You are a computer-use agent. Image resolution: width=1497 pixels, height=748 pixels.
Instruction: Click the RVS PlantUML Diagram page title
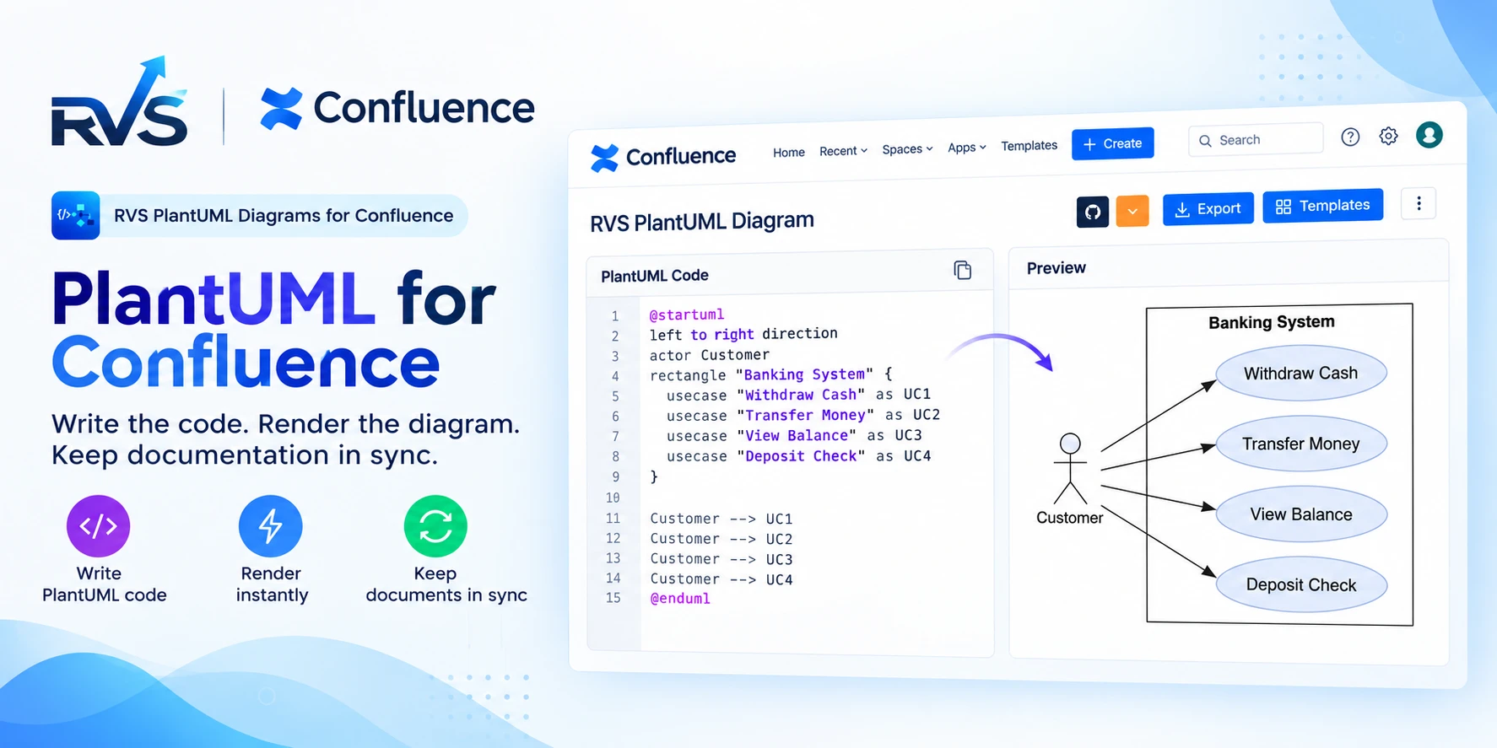702,223
